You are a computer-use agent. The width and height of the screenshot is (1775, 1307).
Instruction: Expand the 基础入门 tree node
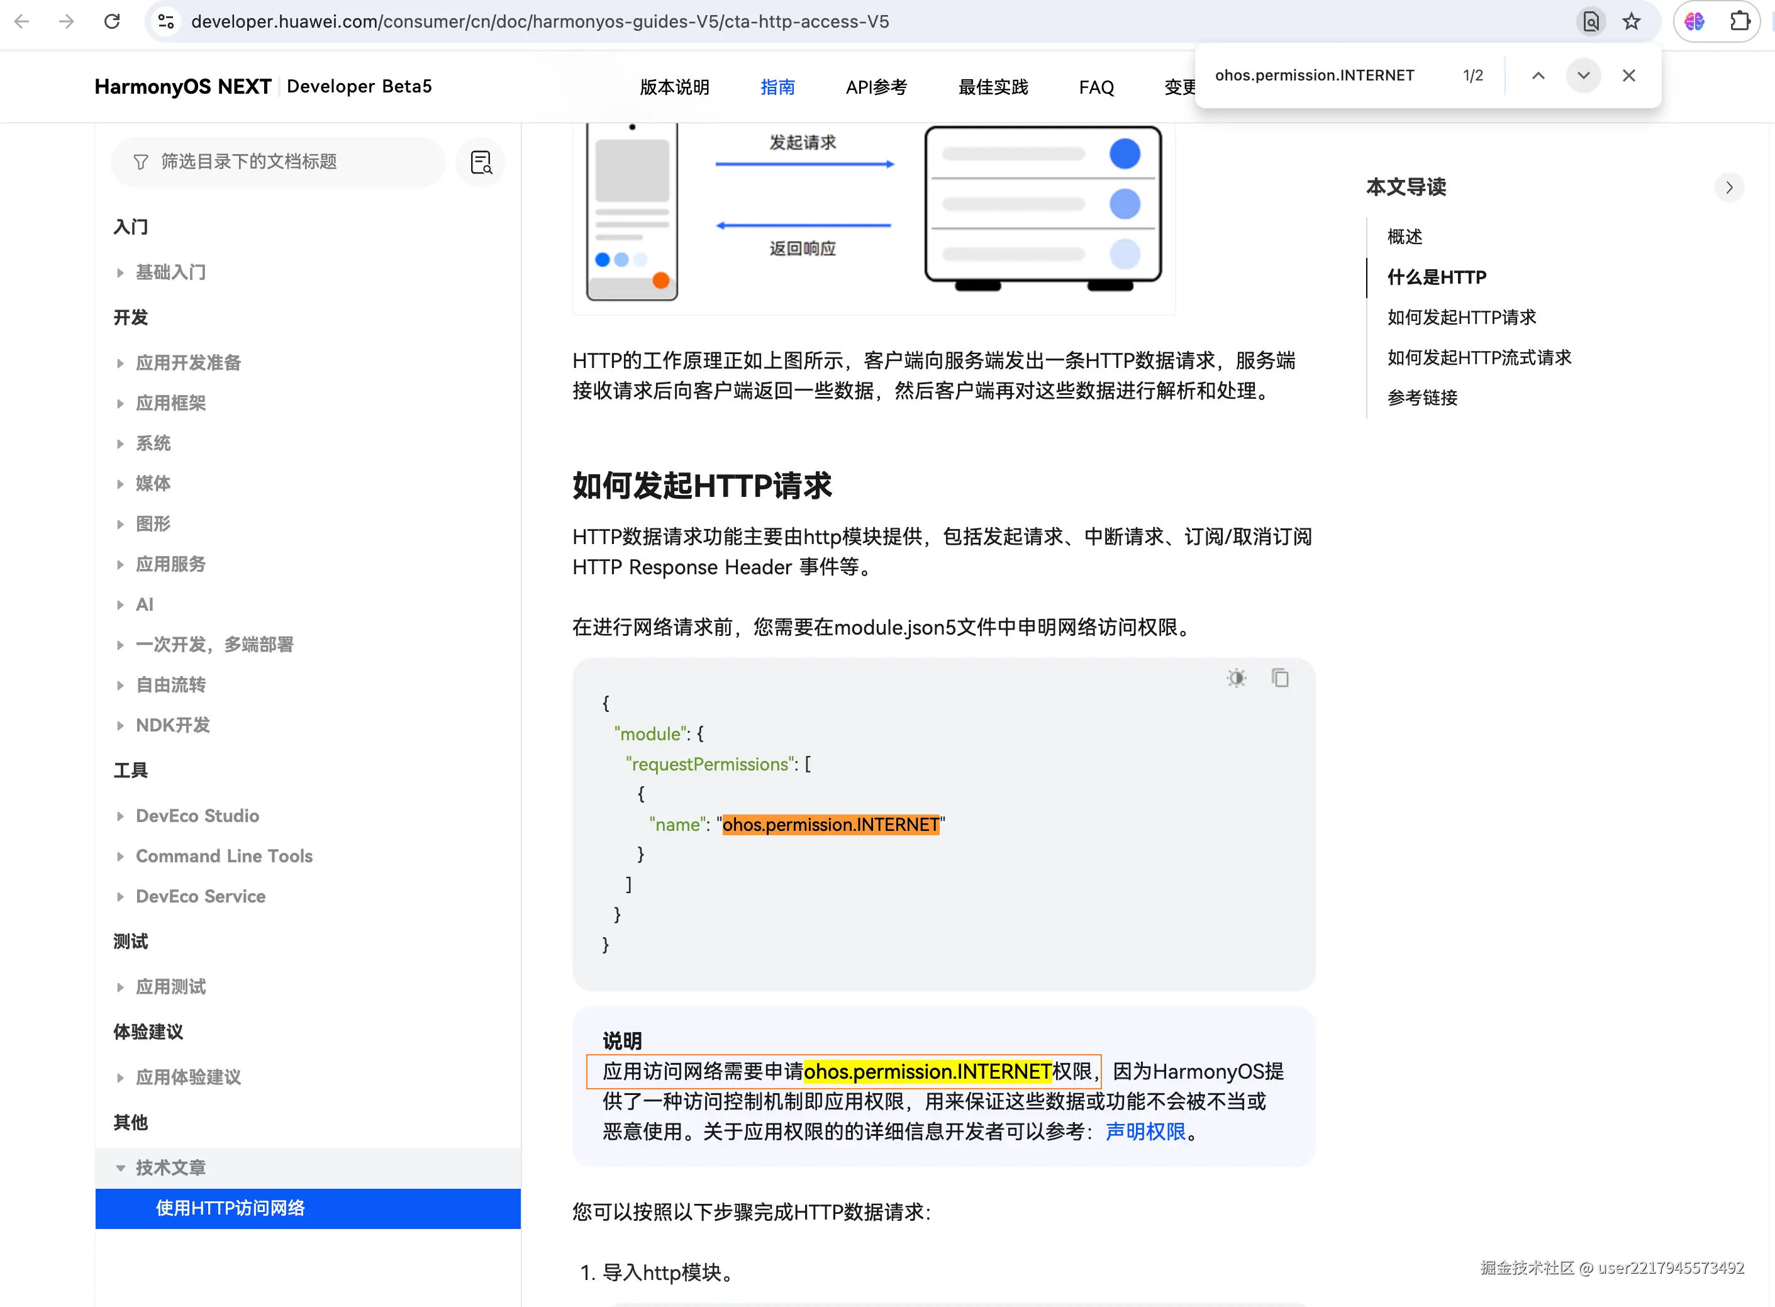click(x=120, y=273)
